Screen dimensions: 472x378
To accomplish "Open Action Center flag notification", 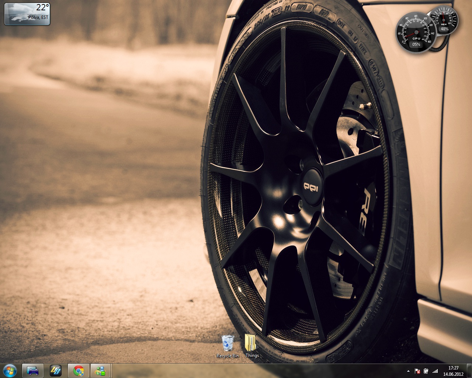I will pyautogui.click(x=418, y=371).
